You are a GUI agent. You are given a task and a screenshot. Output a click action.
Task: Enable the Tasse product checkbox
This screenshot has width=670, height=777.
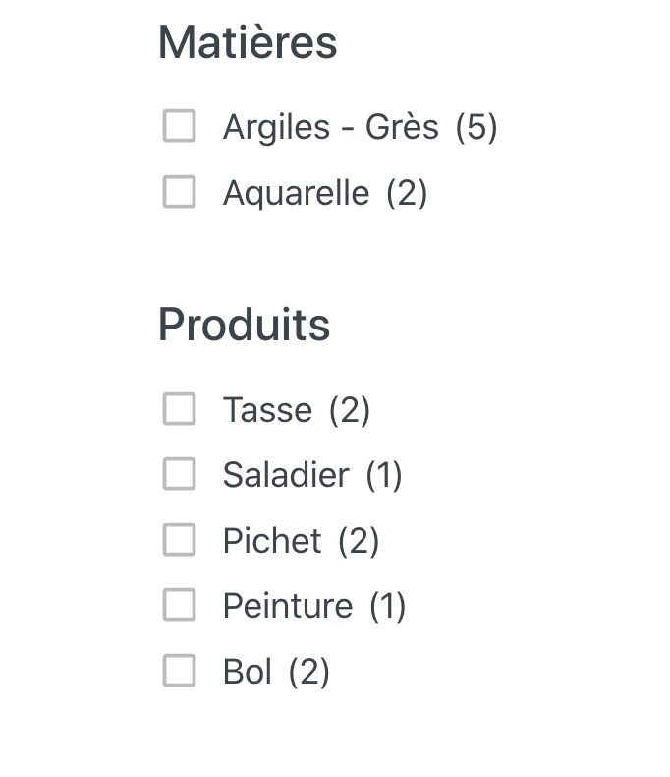[179, 409]
